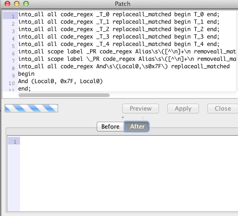The width and height of the screenshot is (238, 216).
Task: Click the horizontal scrollbar in patch editor
Action: (x=64, y=95)
